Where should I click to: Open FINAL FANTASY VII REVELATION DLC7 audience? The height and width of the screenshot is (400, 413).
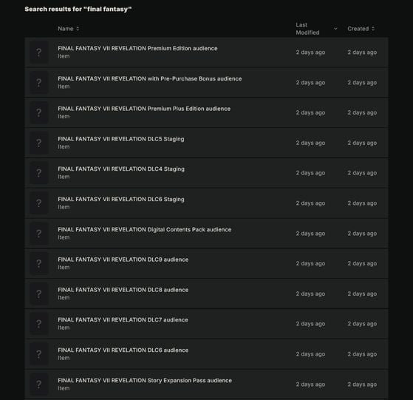click(x=123, y=320)
